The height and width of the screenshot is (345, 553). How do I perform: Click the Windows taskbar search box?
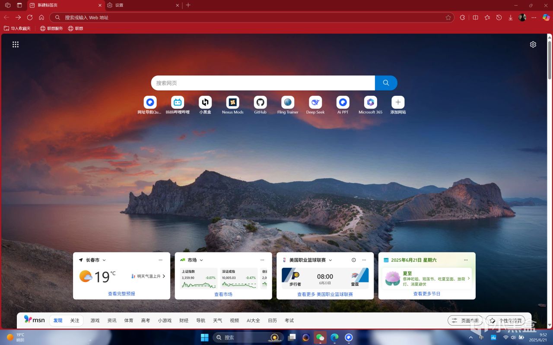click(x=248, y=337)
